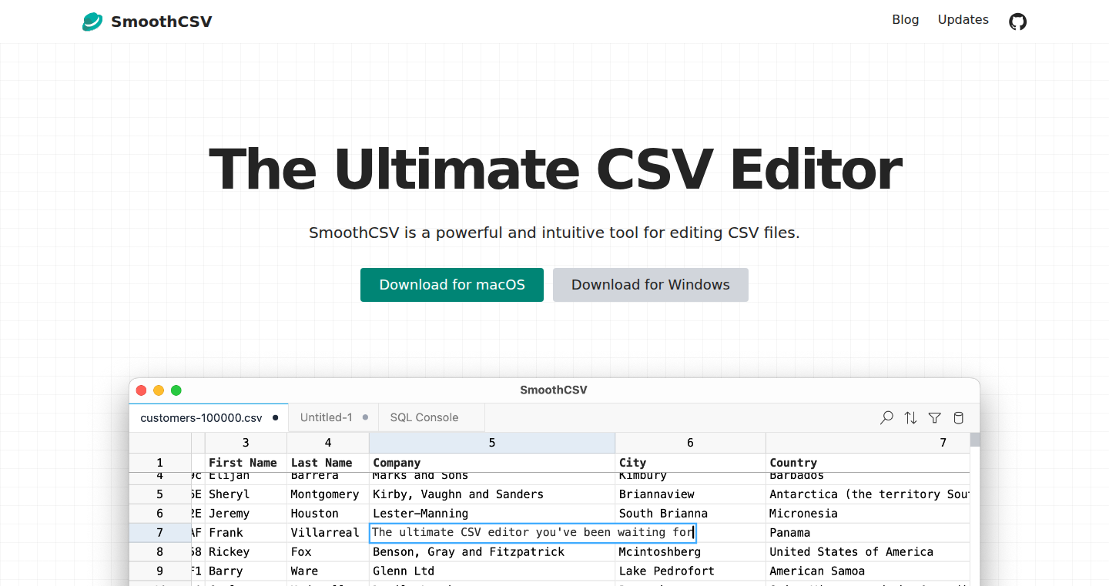Select row header 8
This screenshot has width=1109, height=586.
(x=160, y=552)
